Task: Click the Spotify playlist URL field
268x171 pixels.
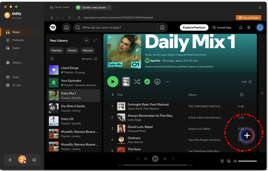Action: (118, 18)
